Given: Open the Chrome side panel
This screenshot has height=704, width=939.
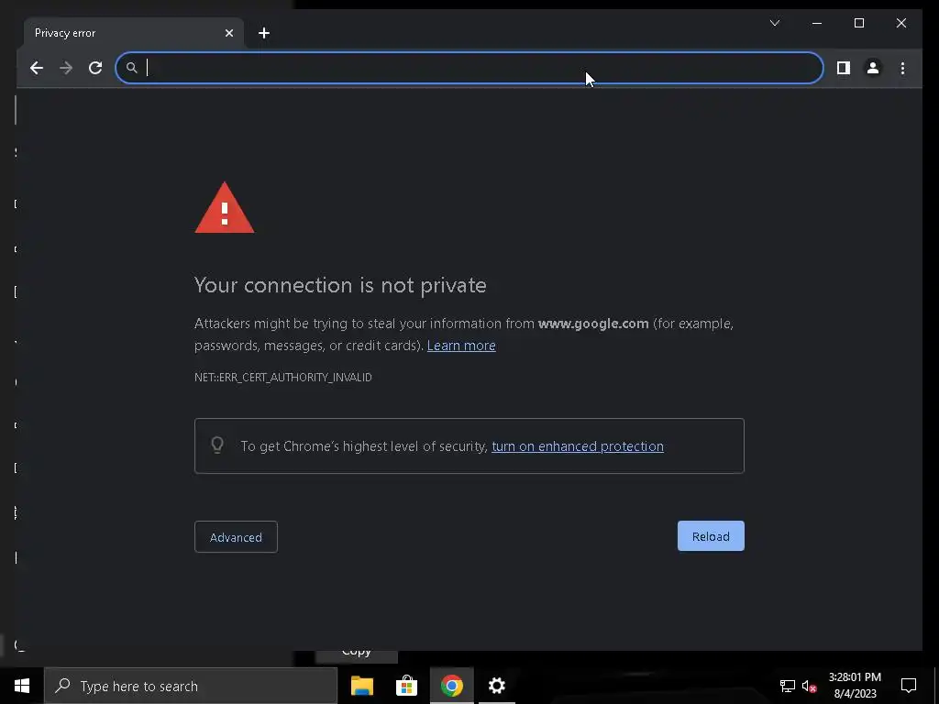Looking at the screenshot, I should point(844,68).
